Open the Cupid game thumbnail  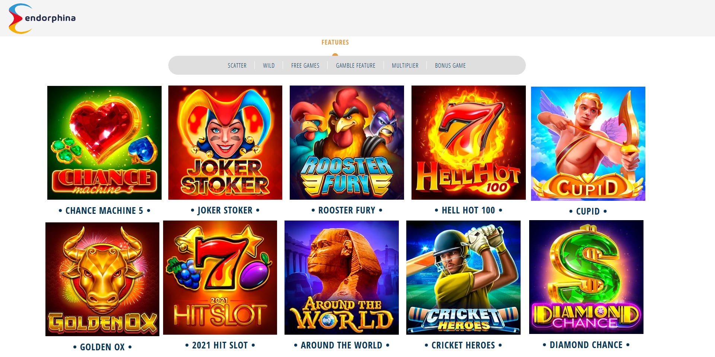click(x=588, y=144)
